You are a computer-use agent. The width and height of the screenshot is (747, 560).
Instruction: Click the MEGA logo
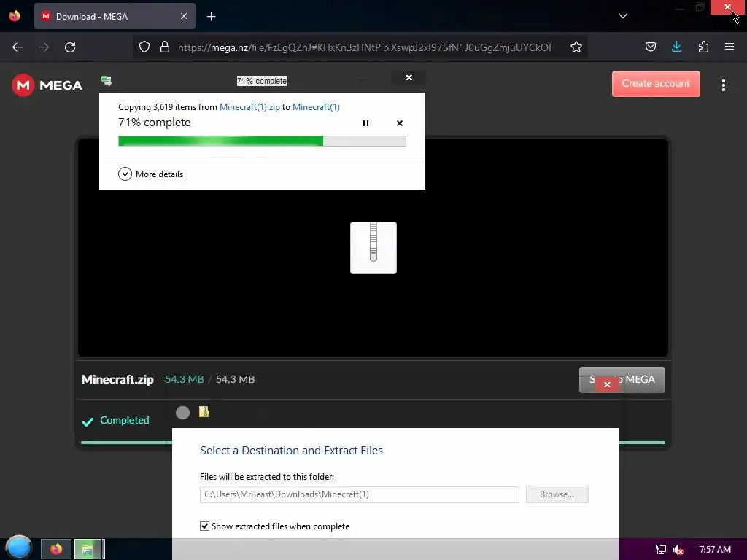pyautogui.click(x=47, y=85)
